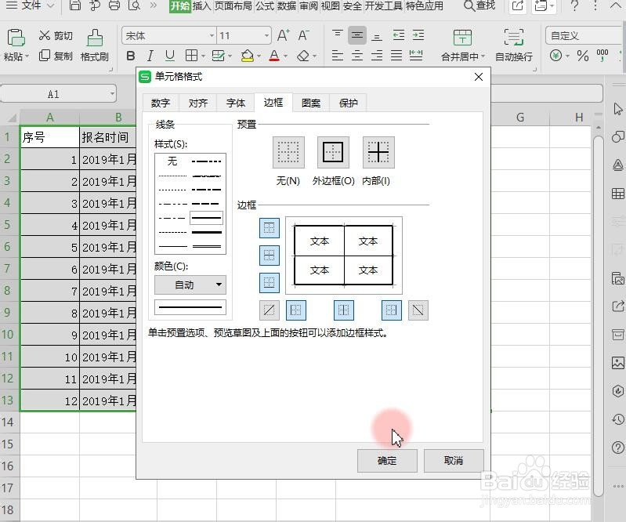Click the print preview icon
Screen dimensions: 626x522
point(134,5)
